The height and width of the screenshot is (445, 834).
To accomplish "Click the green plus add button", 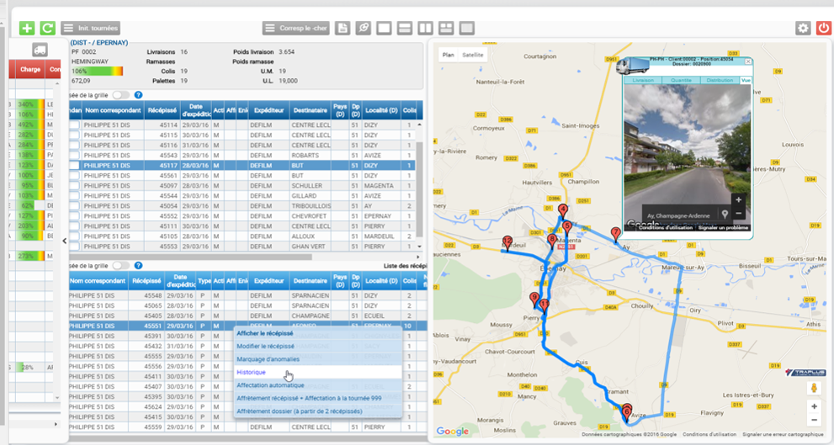I will [x=28, y=29].
